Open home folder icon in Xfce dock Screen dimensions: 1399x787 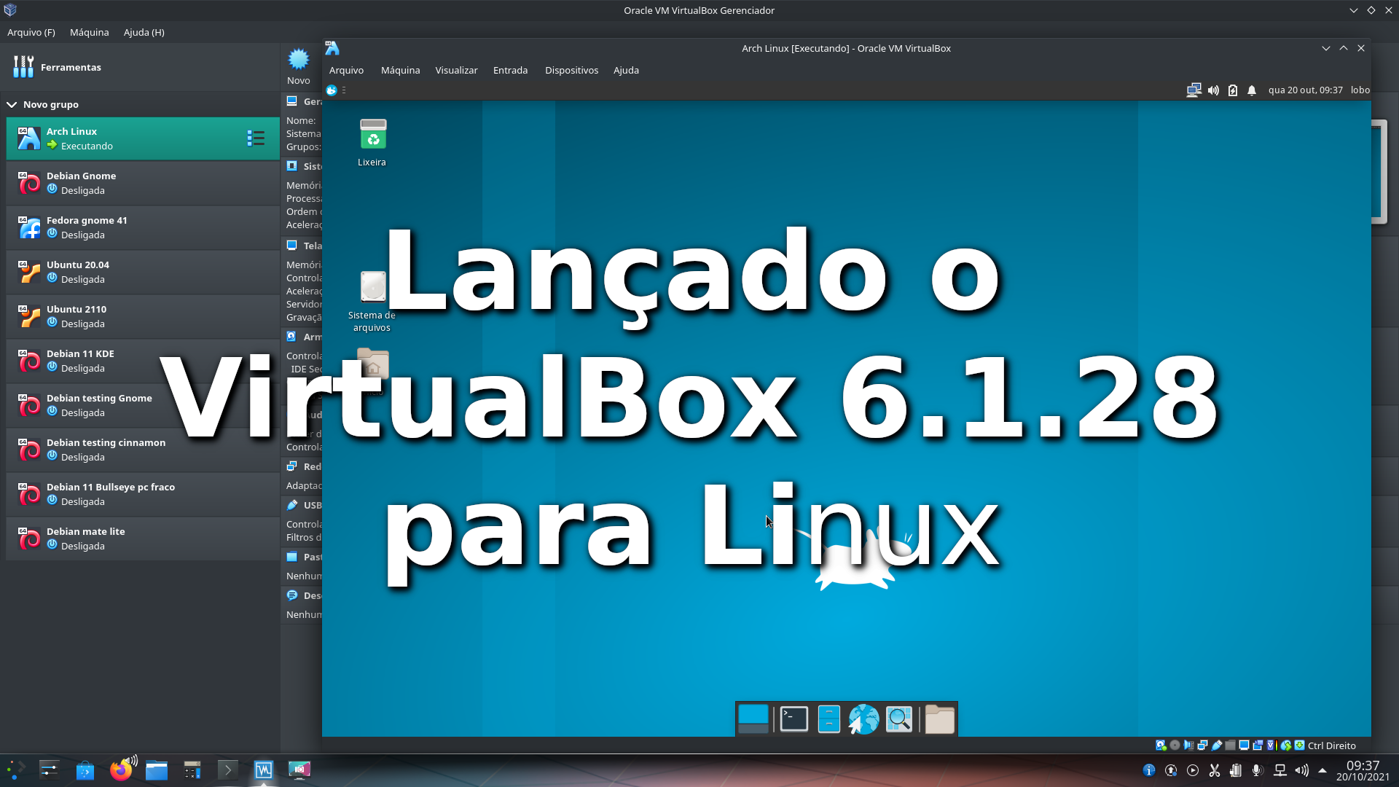tap(940, 719)
